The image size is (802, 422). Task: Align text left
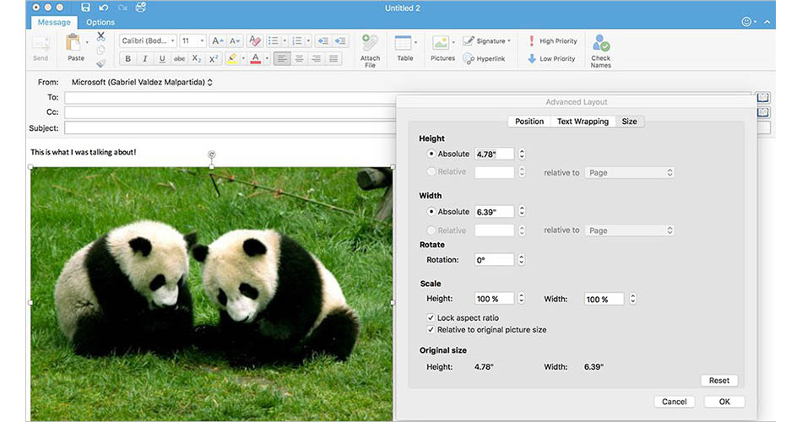coord(281,59)
